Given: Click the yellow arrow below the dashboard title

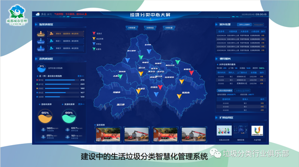Looking at the screenshot, I should coord(150,19).
